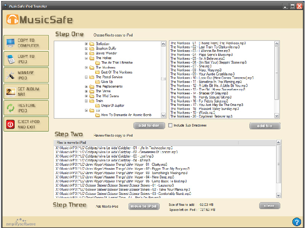Click the up arrow of the Monkees file list scrollbar
This screenshot has height=228, width=305.
[x=277, y=44]
